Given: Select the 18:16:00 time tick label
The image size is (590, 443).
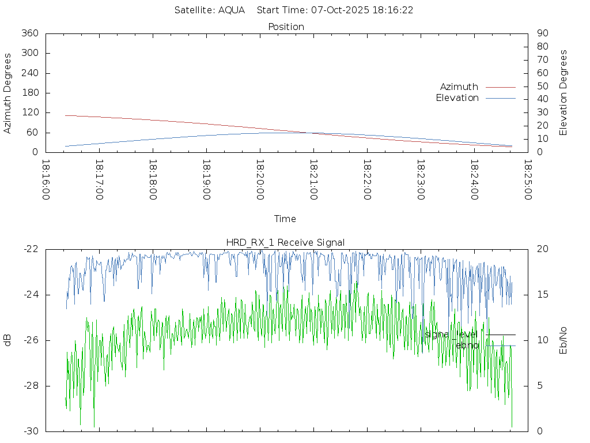Looking at the screenshot, I should click(46, 180).
